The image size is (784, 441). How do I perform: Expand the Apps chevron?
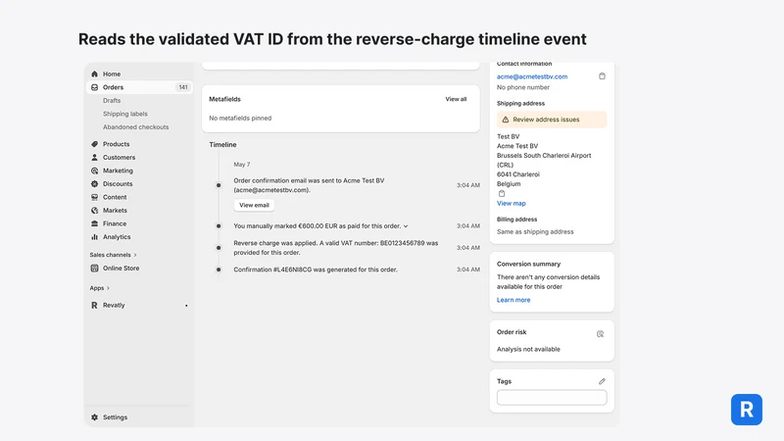[x=108, y=288]
